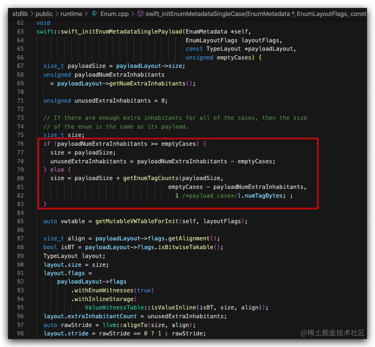This screenshot has height=347, width=375.
Task: Click the 'else' keyword on line 79
Action: 57,170
